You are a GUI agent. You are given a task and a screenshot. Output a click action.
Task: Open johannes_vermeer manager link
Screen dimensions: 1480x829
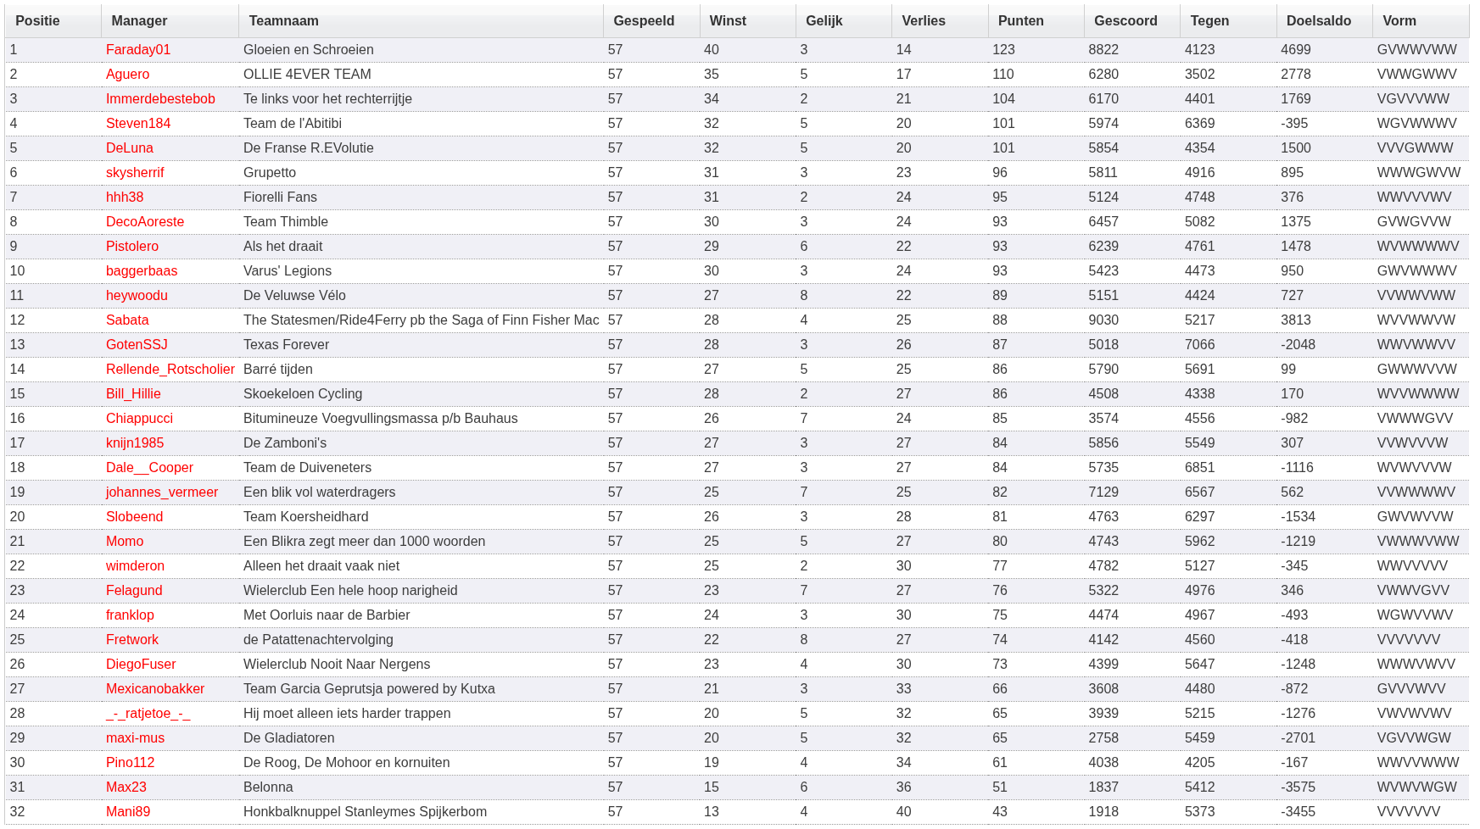[x=161, y=492]
